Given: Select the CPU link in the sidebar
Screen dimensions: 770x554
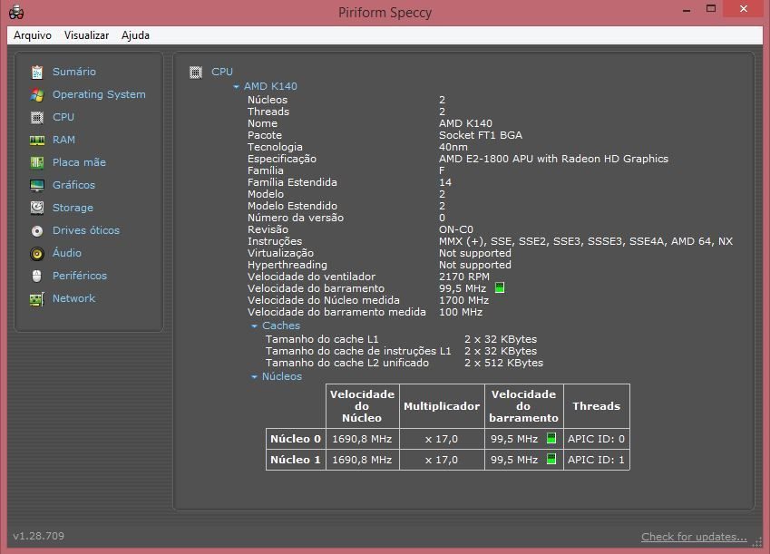Looking at the screenshot, I should click(63, 117).
